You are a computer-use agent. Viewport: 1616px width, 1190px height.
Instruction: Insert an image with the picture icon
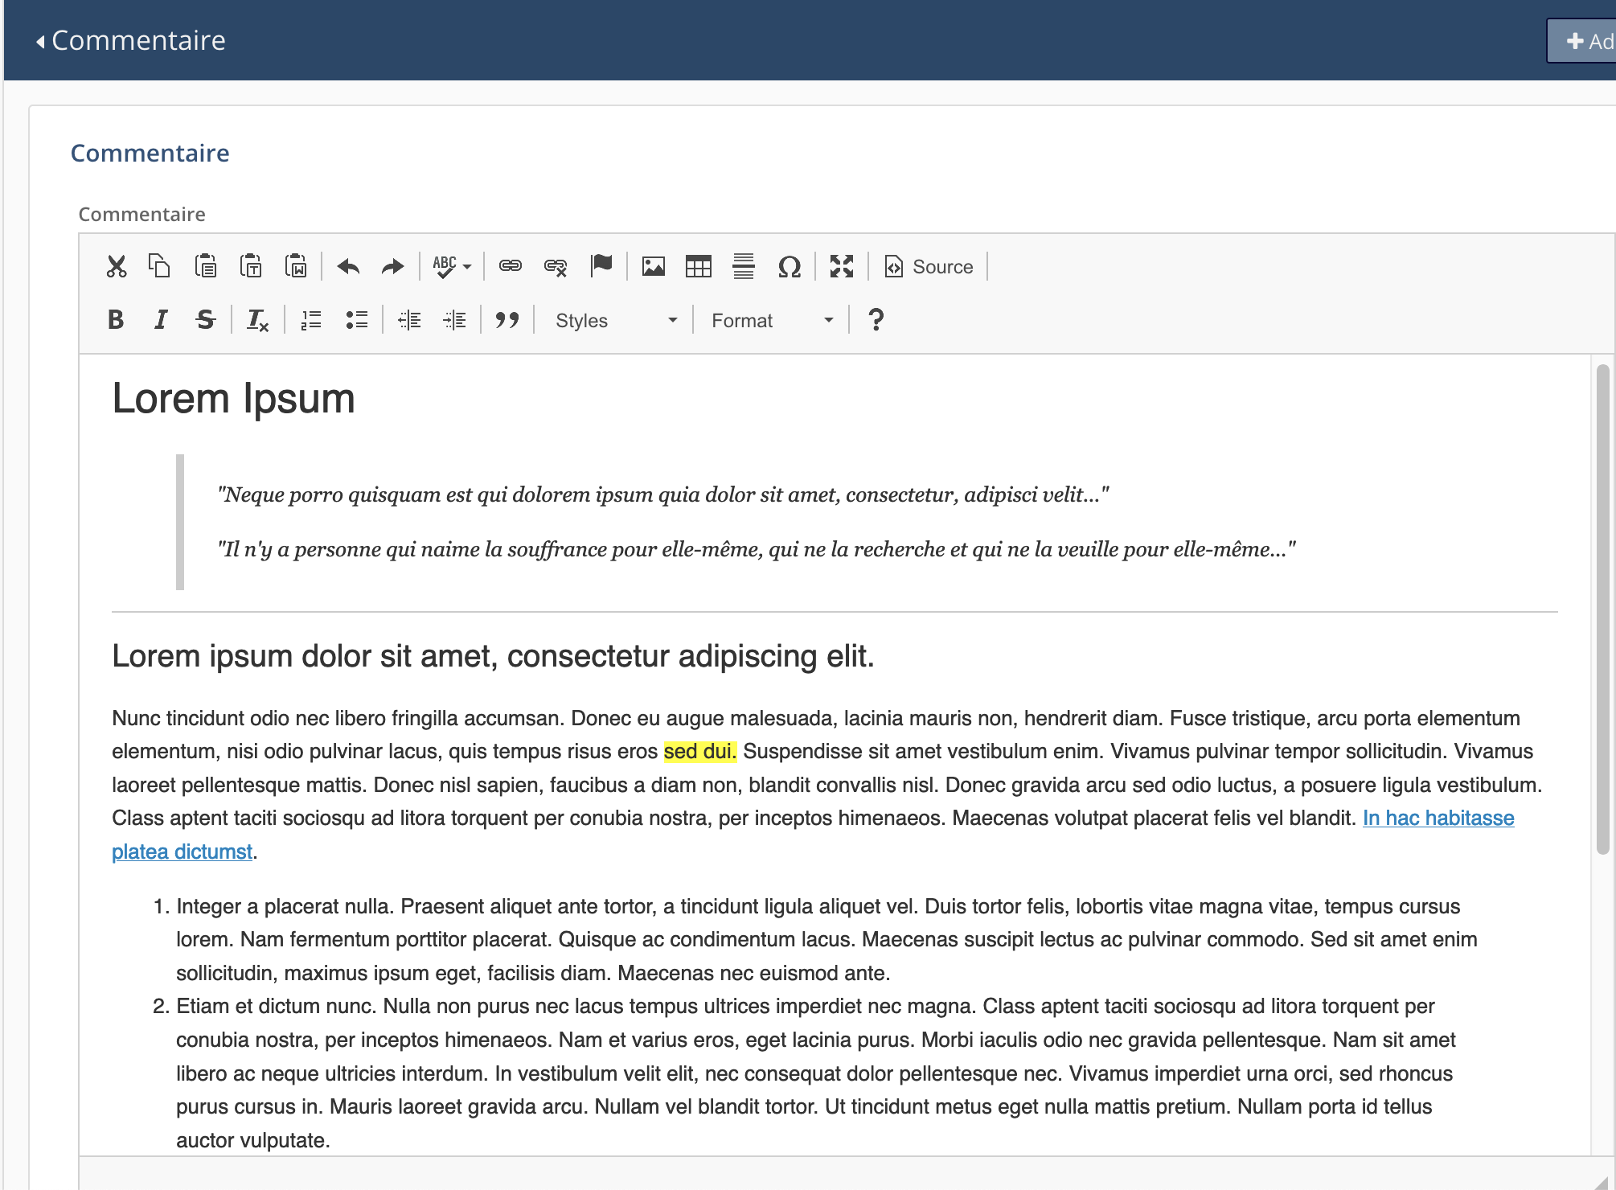653,266
